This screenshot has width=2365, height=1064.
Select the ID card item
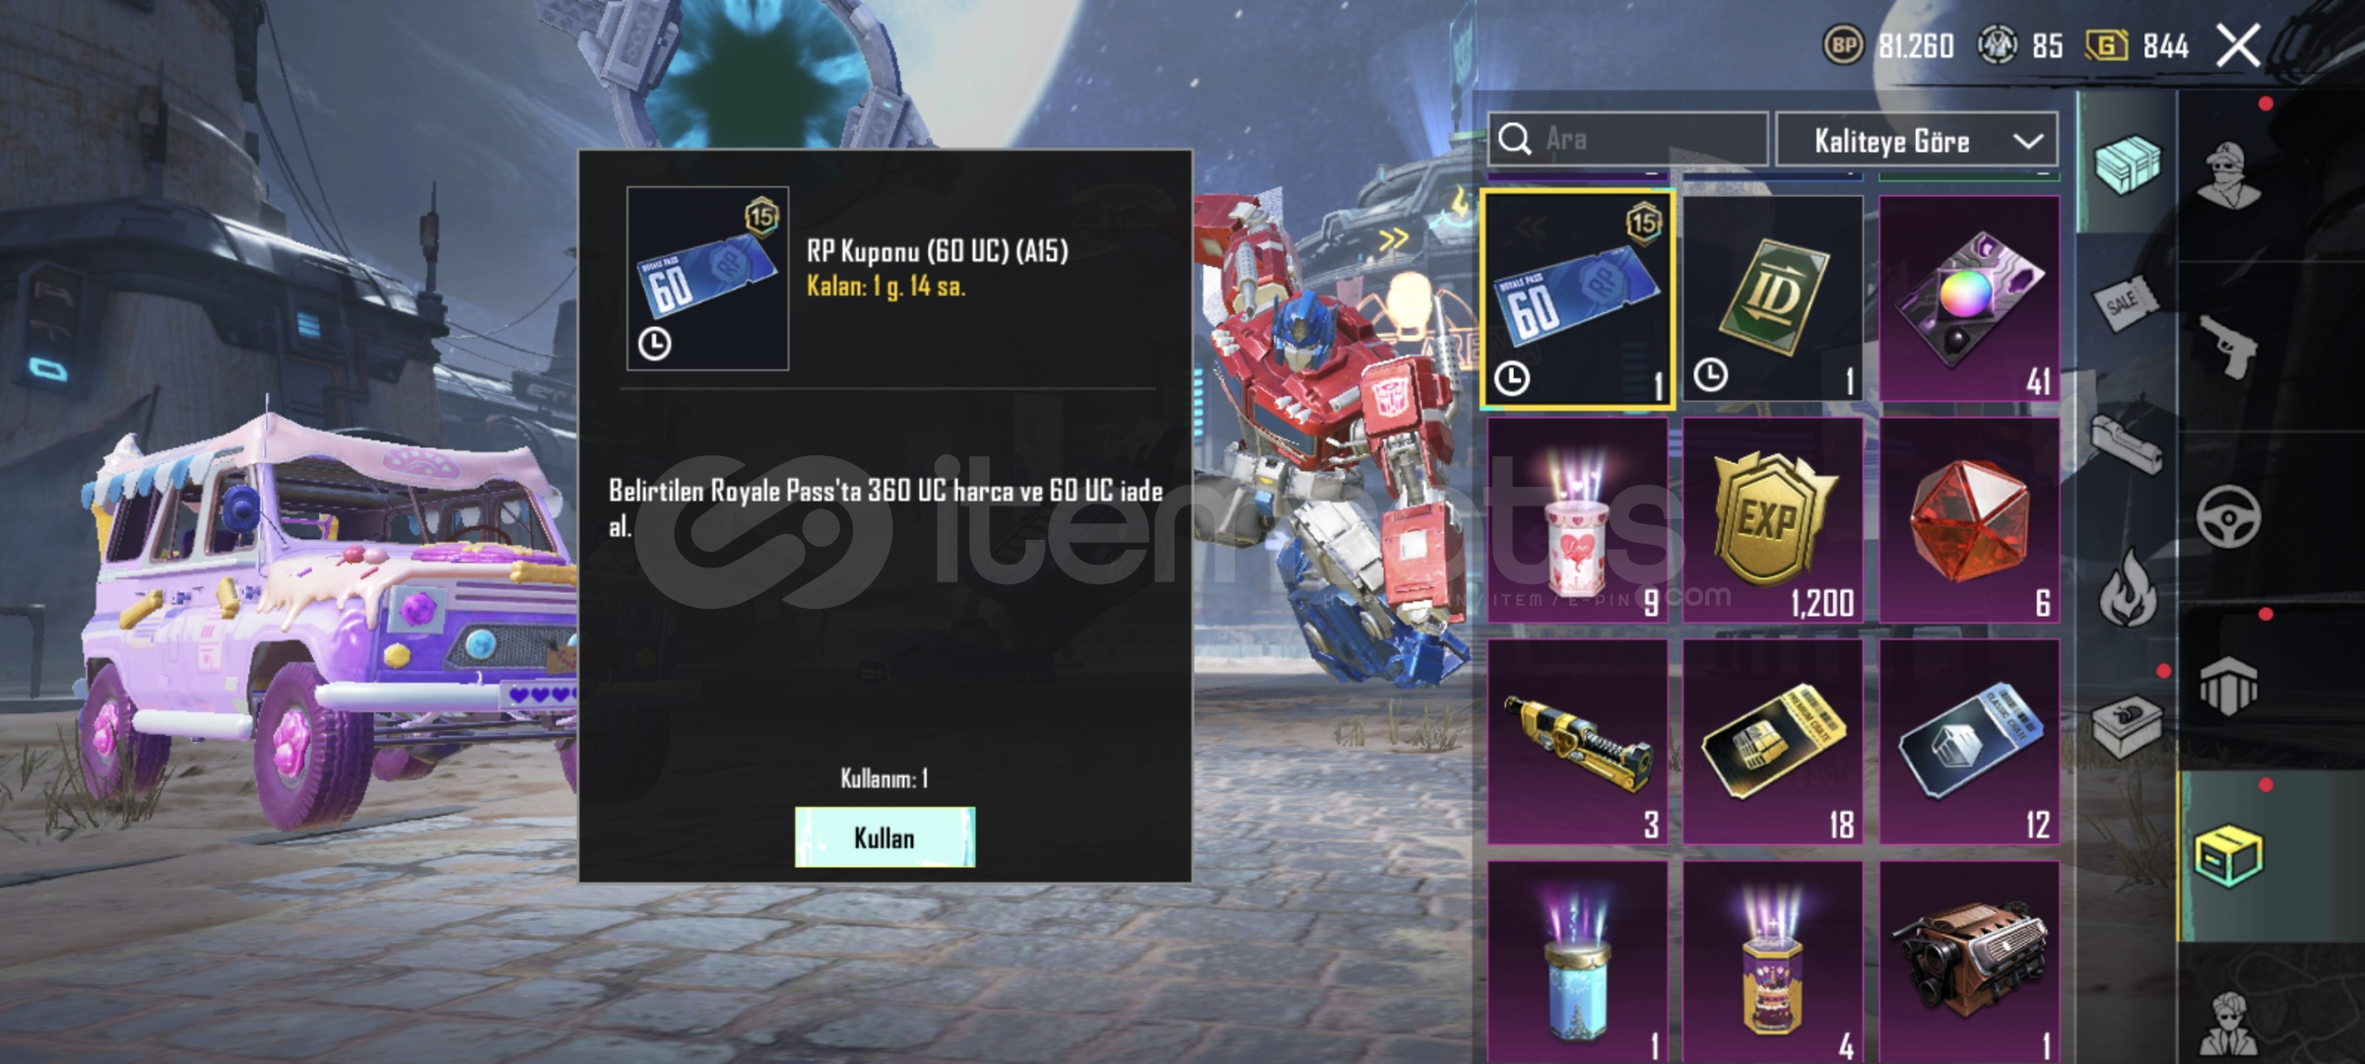pyautogui.click(x=1772, y=298)
